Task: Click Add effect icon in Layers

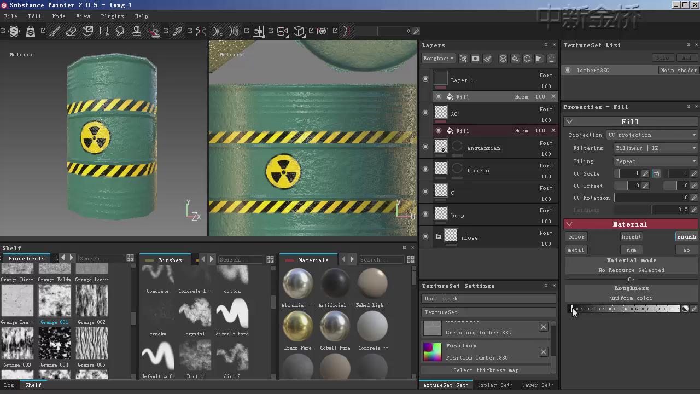Action: point(463,59)
